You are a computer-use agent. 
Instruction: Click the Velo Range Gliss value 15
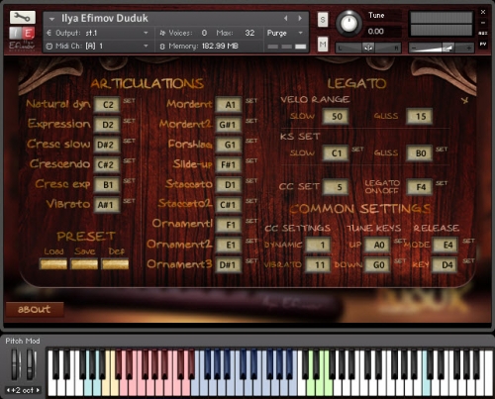420,116
